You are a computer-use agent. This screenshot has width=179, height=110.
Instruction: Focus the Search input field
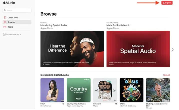17,10
